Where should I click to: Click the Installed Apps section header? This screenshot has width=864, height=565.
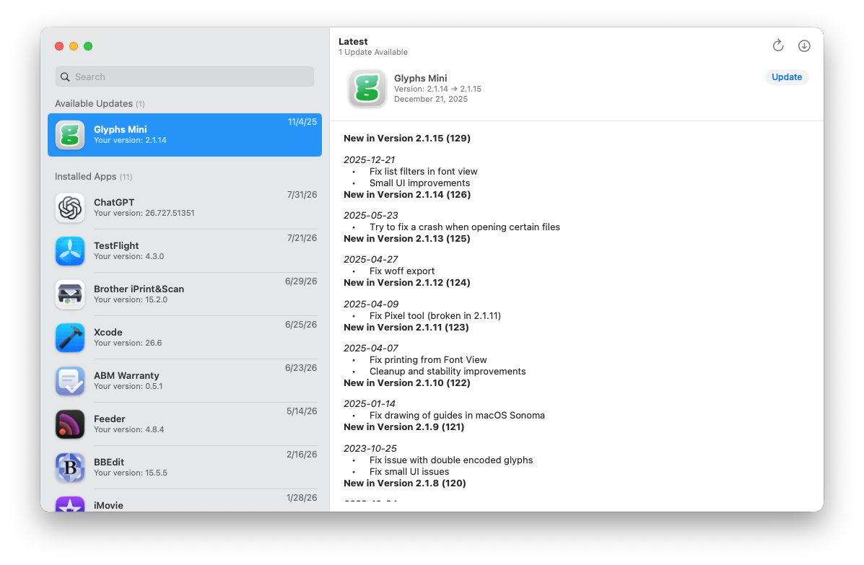pos(94,176)
